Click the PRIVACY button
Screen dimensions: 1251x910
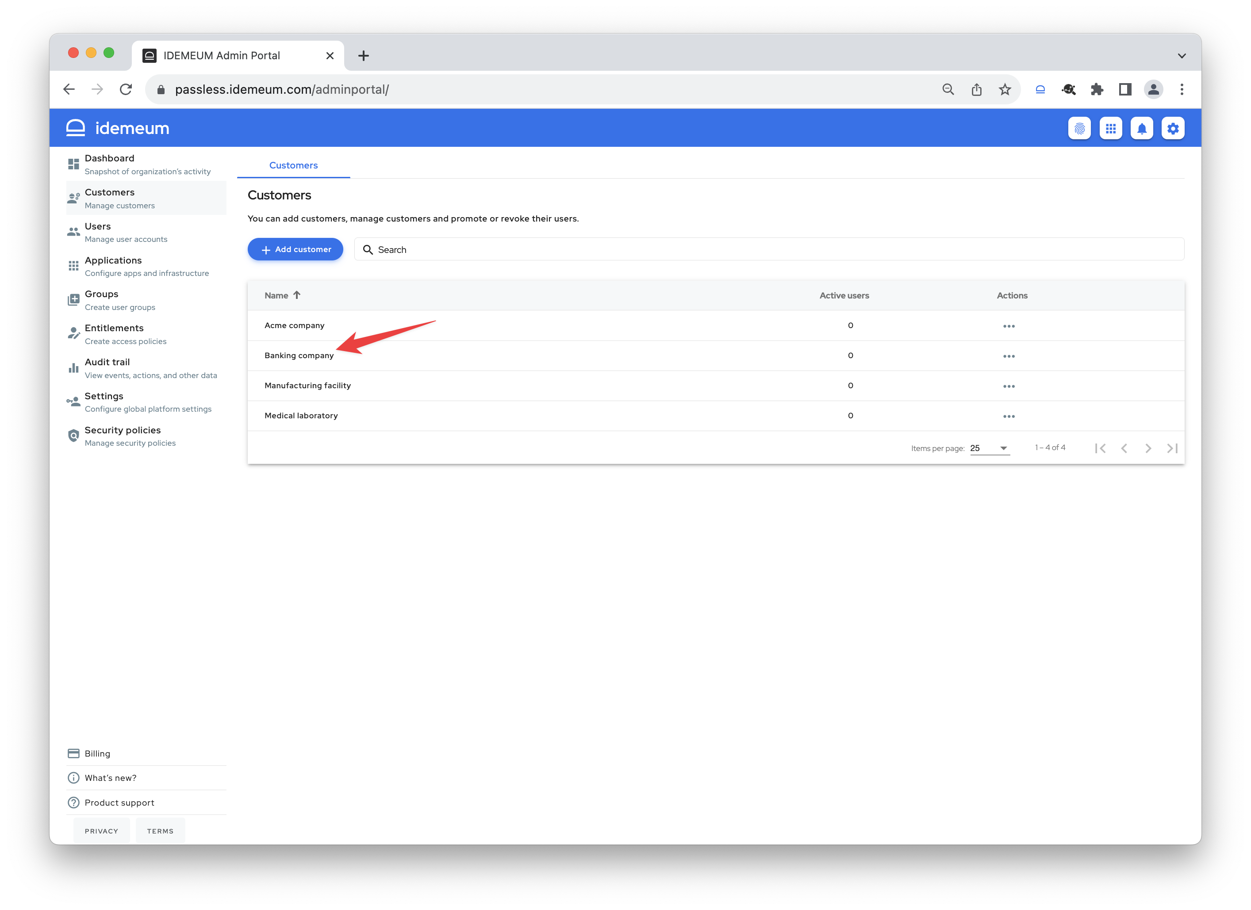point(101,831)
